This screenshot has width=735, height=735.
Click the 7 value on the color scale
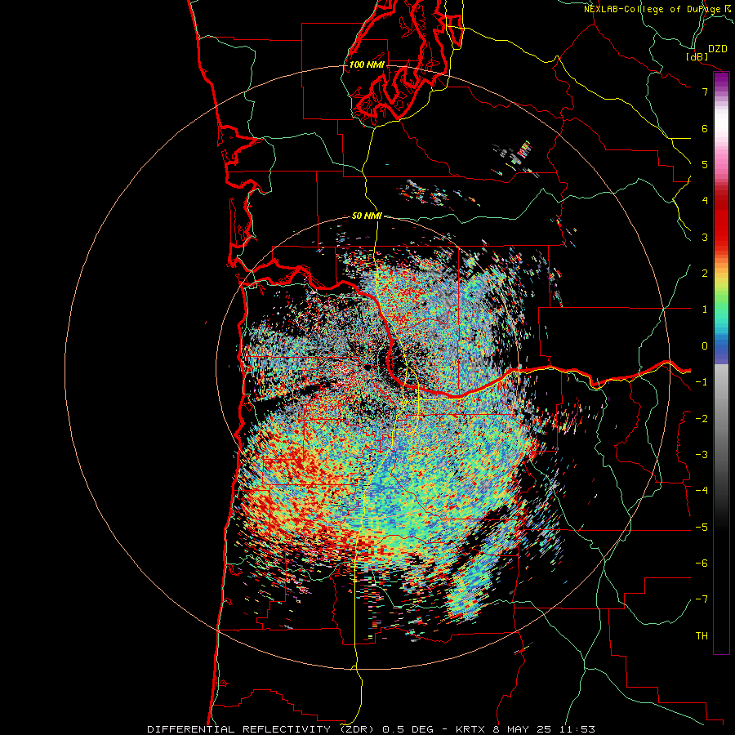coord(705,91)
